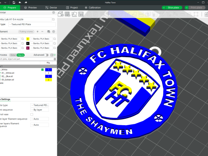208x156 pixels.
Task: Open the print sequence By layer dropdown
Action: point(39,110)
